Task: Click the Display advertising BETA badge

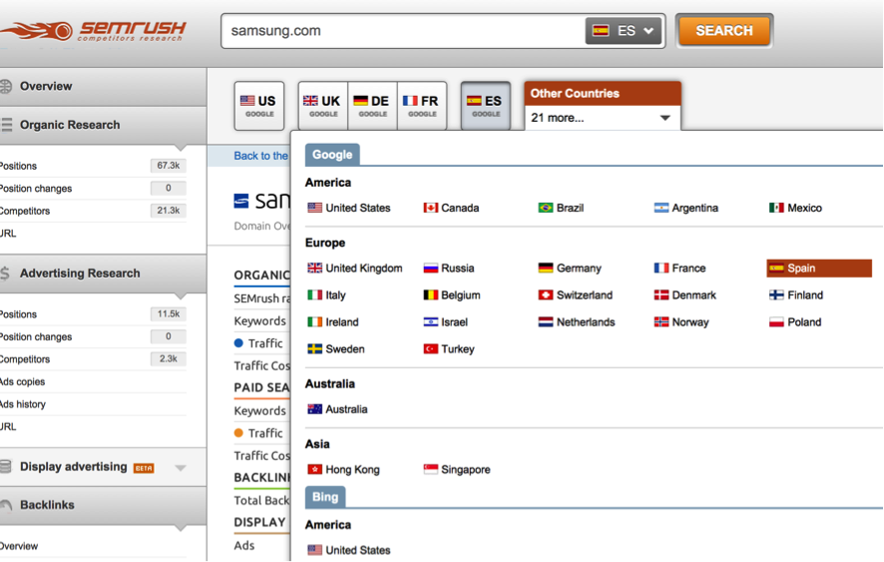Action: (144, 468)
